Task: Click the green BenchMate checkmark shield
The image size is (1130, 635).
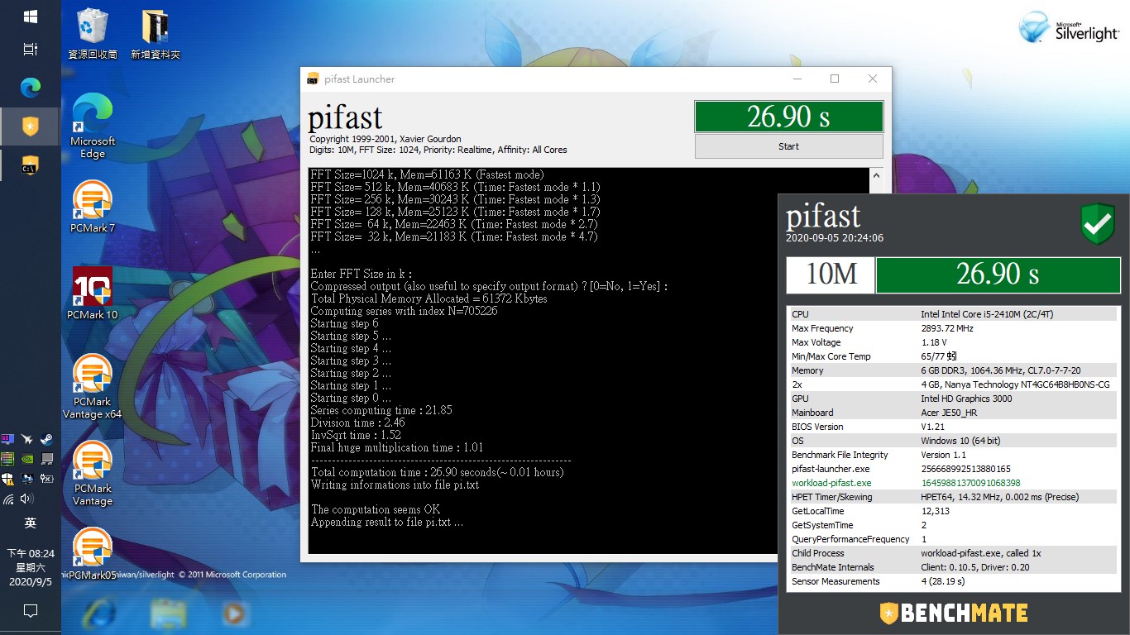Action: click(1098, 224)
